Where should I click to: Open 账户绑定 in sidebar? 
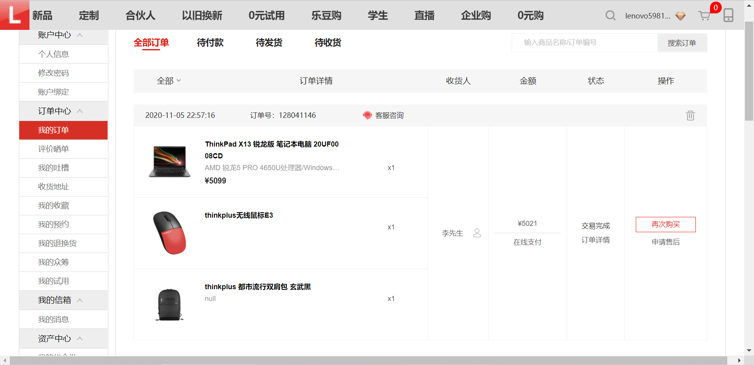click(x=63, y=92)
